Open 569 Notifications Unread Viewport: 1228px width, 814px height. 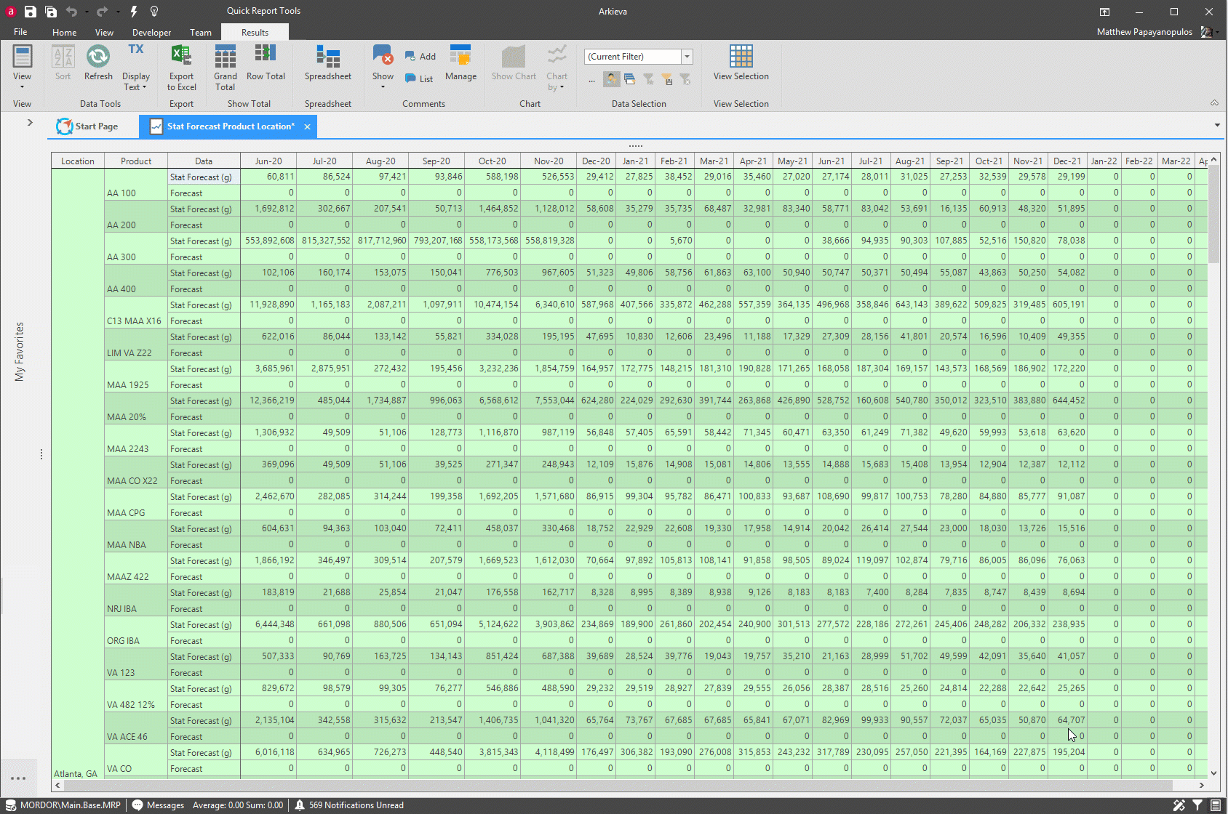[x=348, y=805]
